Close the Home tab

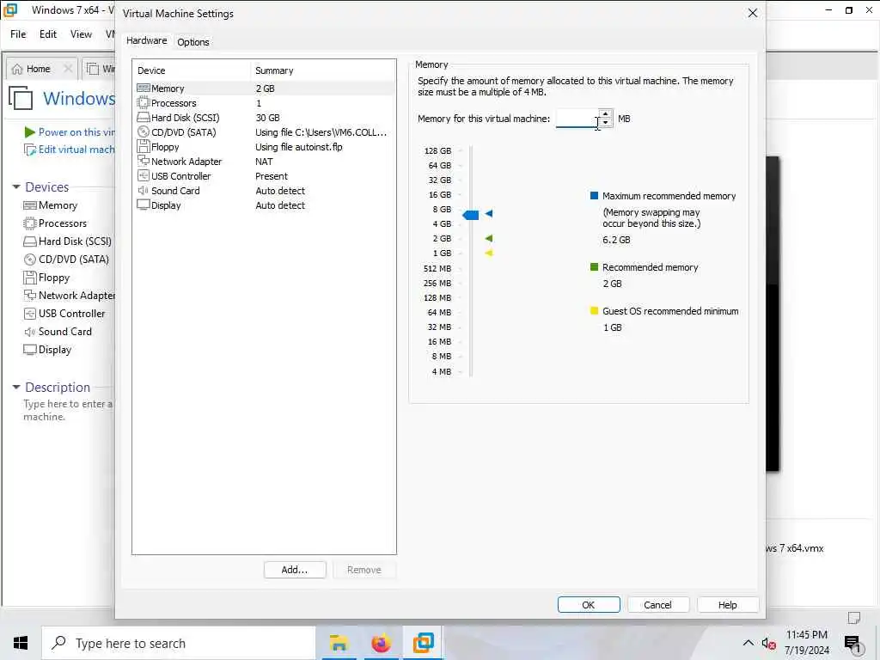(x=68, y=69)
